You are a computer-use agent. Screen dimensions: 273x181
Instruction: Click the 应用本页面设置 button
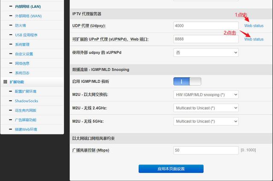tap(171, 169)
